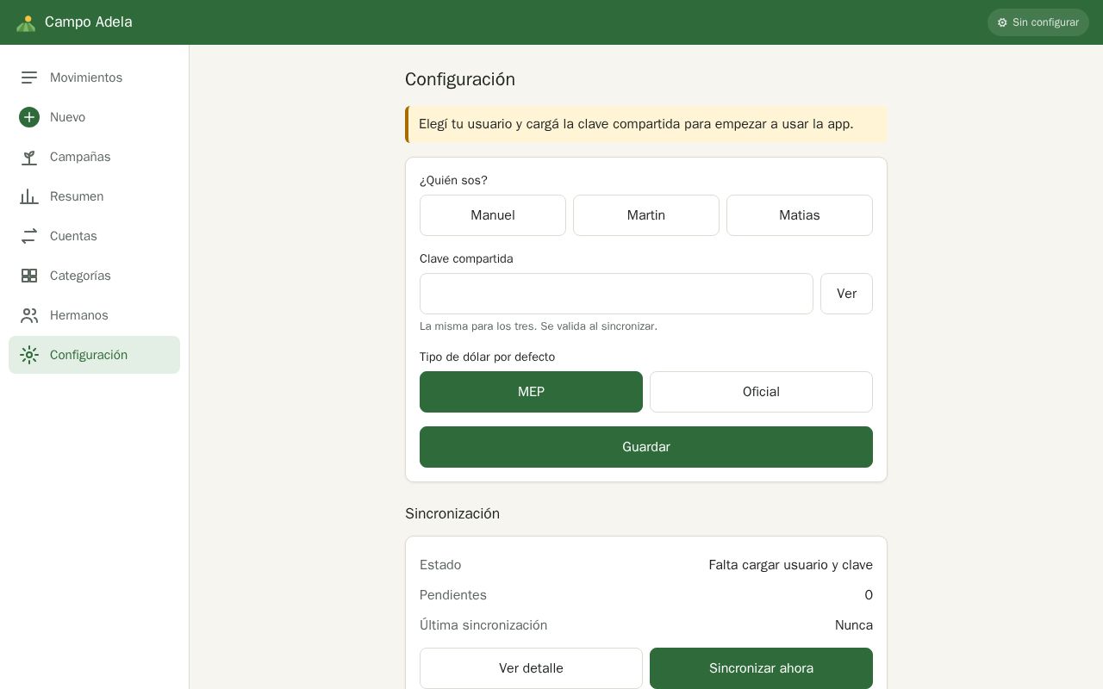Click Ver detalle button
The height and width of the screenshot is (689, 1103).
tap(531, 668)
